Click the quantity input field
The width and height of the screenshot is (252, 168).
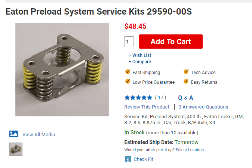pos(129,42)
